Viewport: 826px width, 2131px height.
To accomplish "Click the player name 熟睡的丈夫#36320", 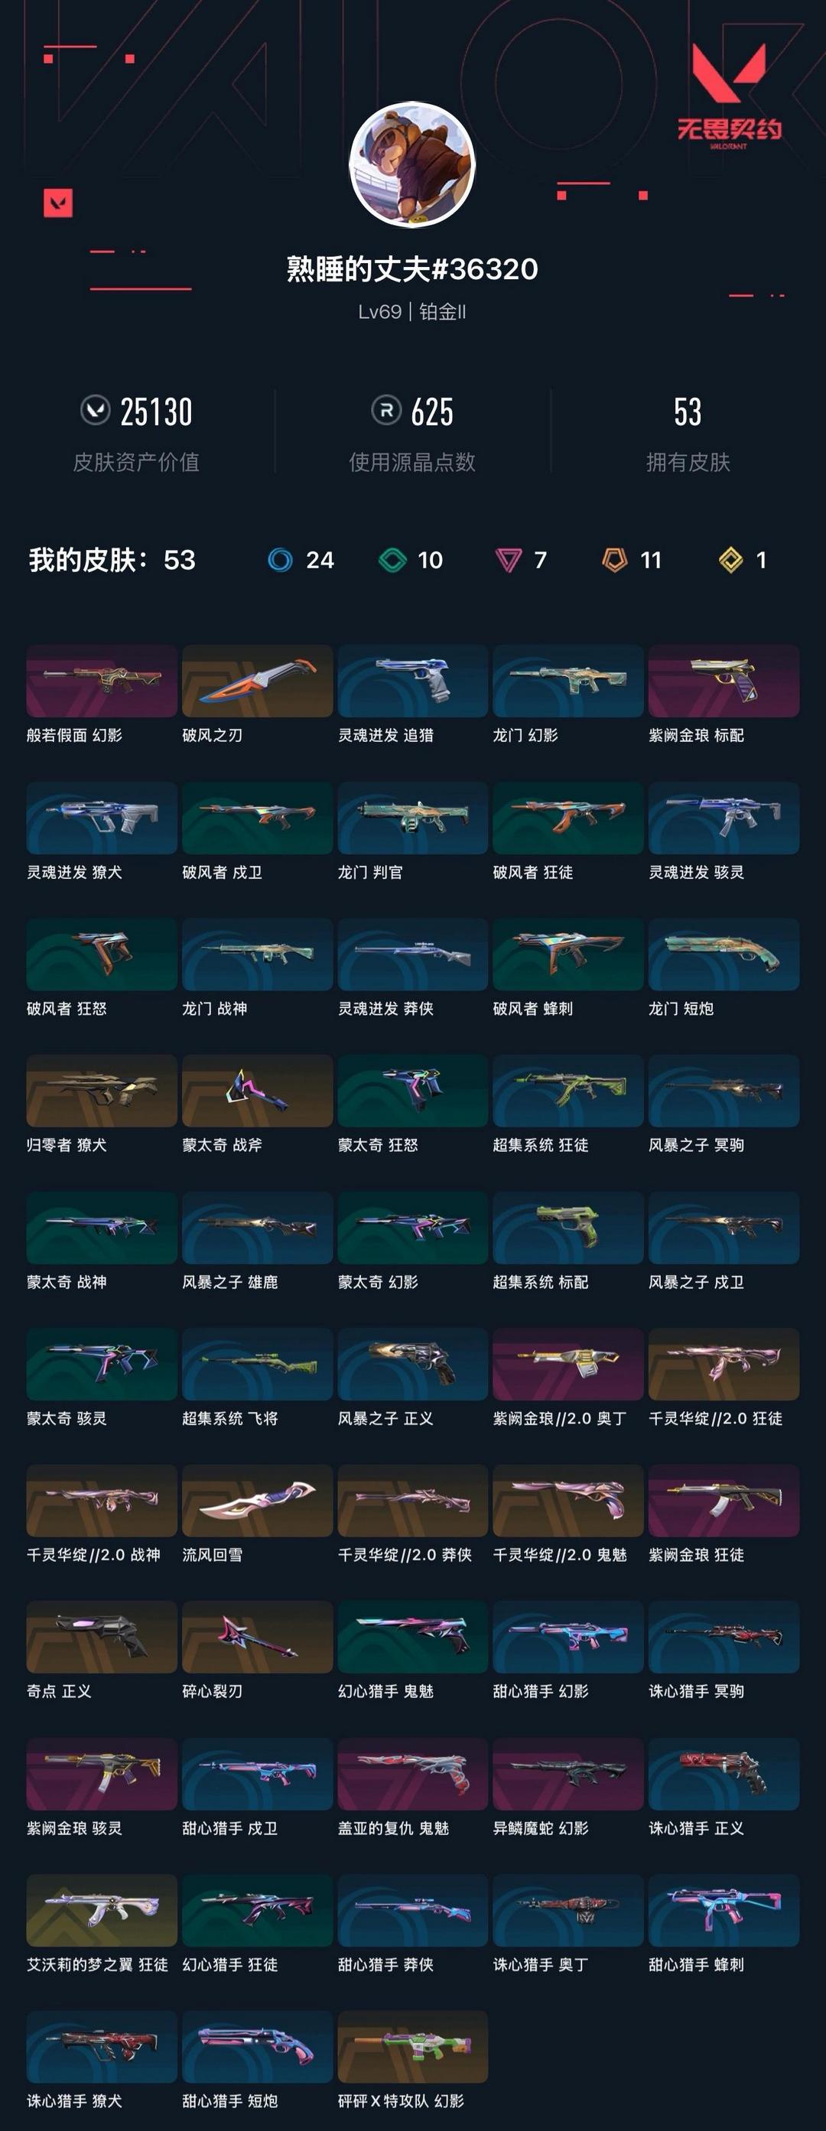I will (412, 268).
